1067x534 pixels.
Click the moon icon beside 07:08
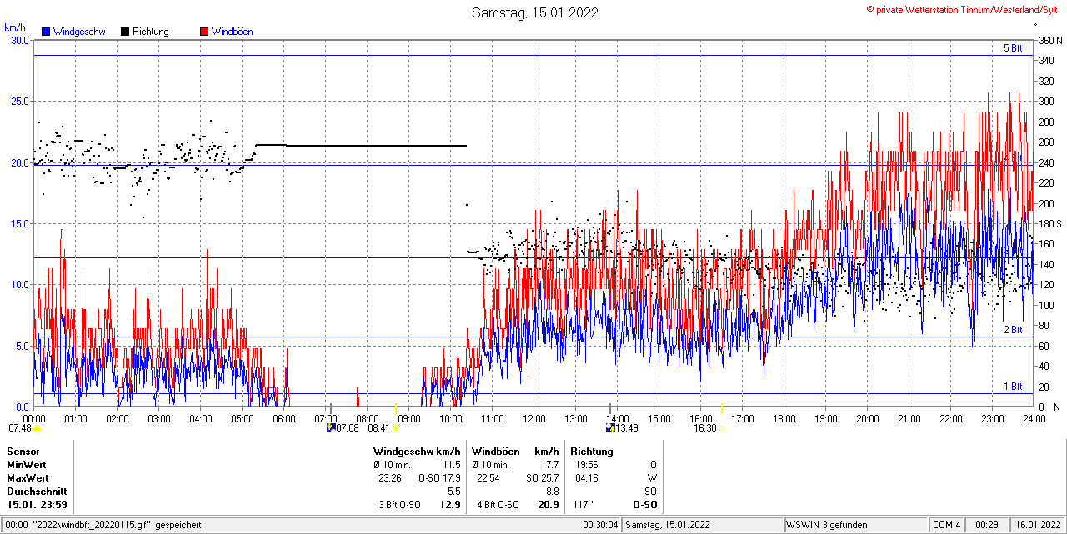[x=331, y=427]
